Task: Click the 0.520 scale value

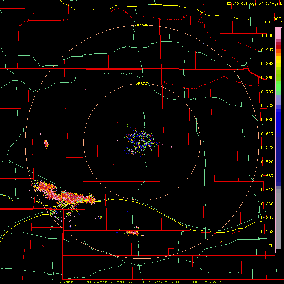Action: click(267, 162)
